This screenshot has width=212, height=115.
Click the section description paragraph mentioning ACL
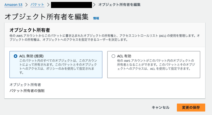tap(105, 38)
